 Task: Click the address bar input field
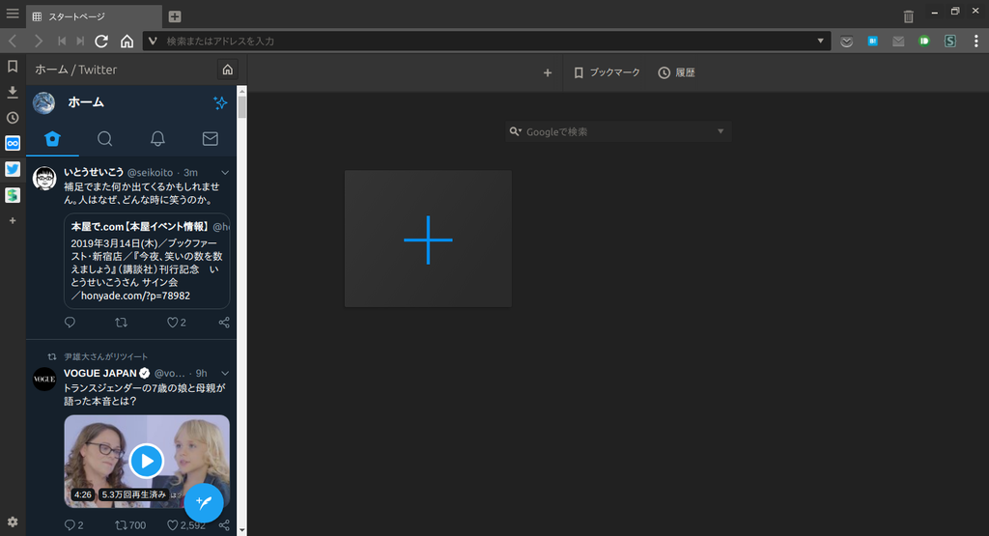tap(486, 41)
